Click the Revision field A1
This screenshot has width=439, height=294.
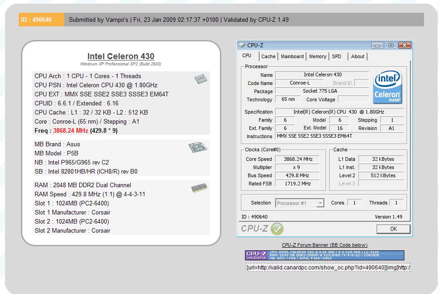point(392,128)
